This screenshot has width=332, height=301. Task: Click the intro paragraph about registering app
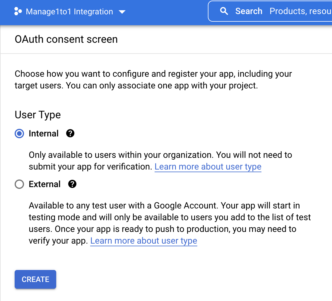[x=153, y=80]
